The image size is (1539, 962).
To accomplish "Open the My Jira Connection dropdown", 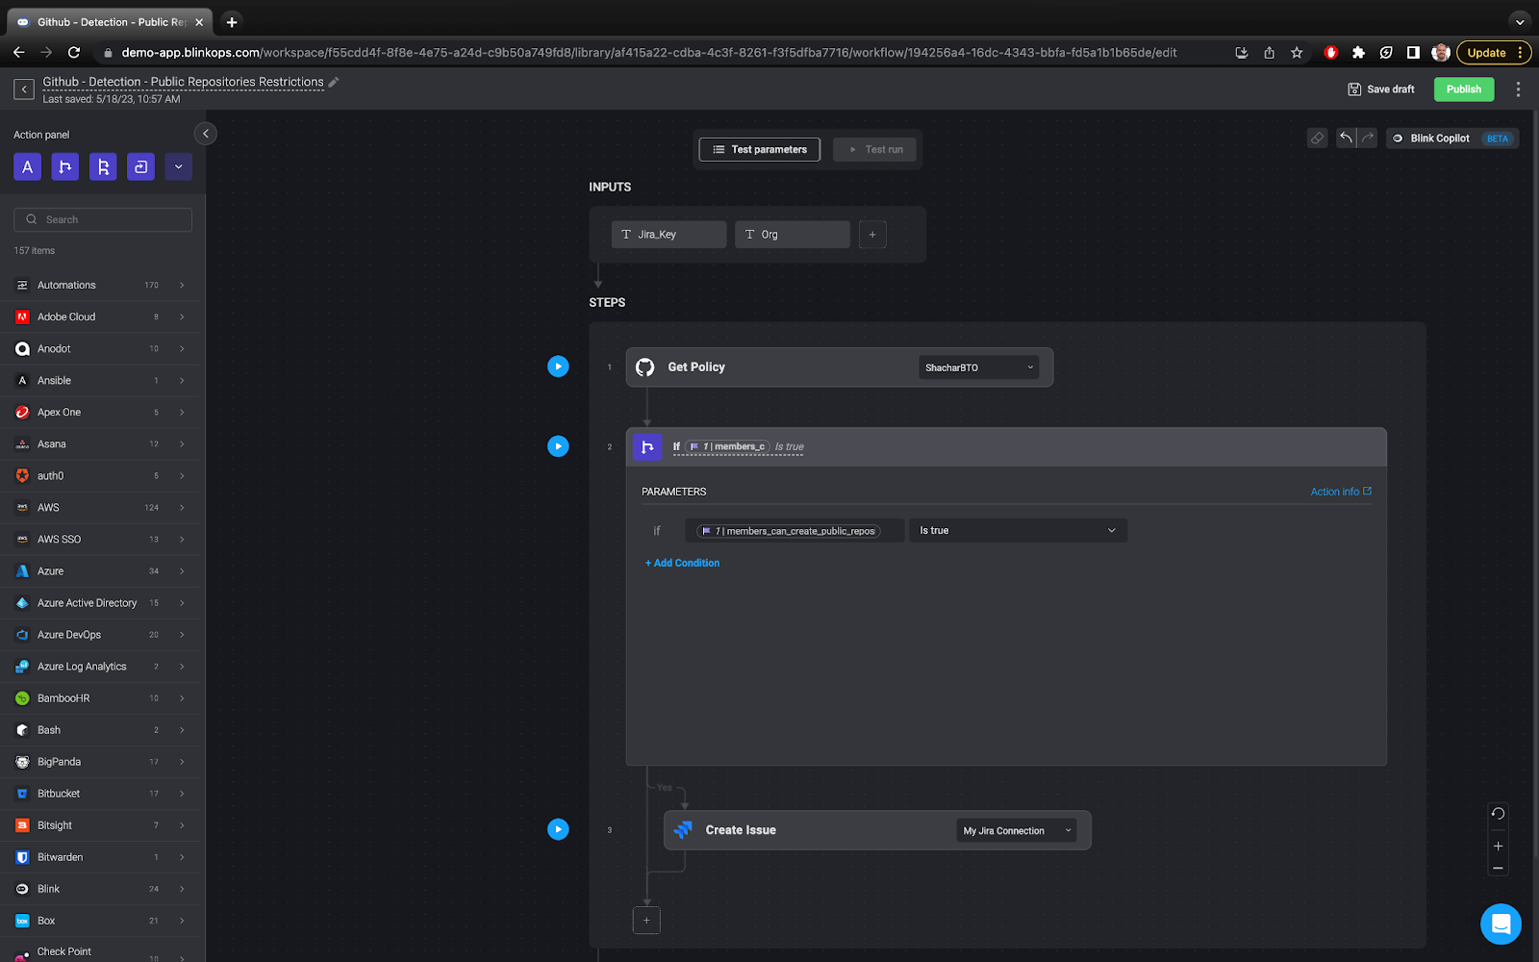I will pyautogui.click(x=1015, y=830).
